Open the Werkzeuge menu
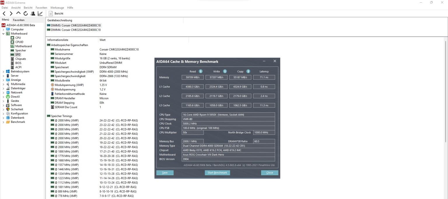448x199 pixels. [x=57, y=8]
